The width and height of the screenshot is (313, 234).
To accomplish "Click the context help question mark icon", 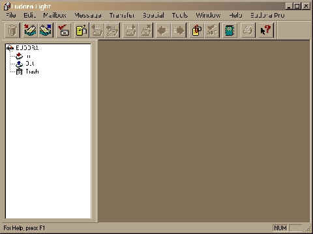I will 265,30.
